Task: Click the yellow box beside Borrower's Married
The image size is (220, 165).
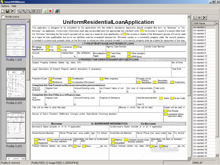Action: pos(36,140)
